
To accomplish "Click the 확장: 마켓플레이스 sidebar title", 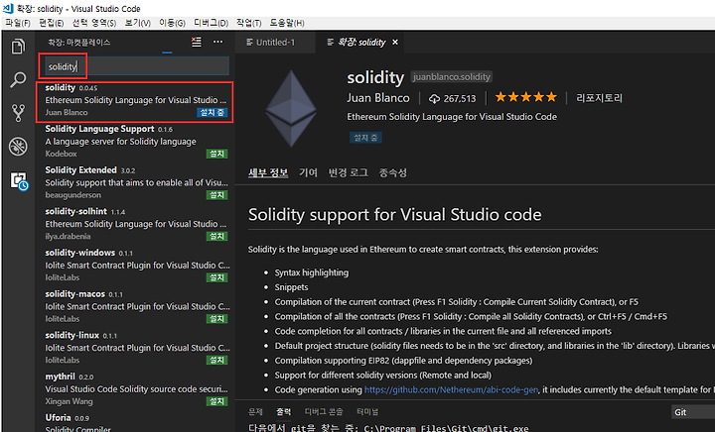I will [79, 43].
